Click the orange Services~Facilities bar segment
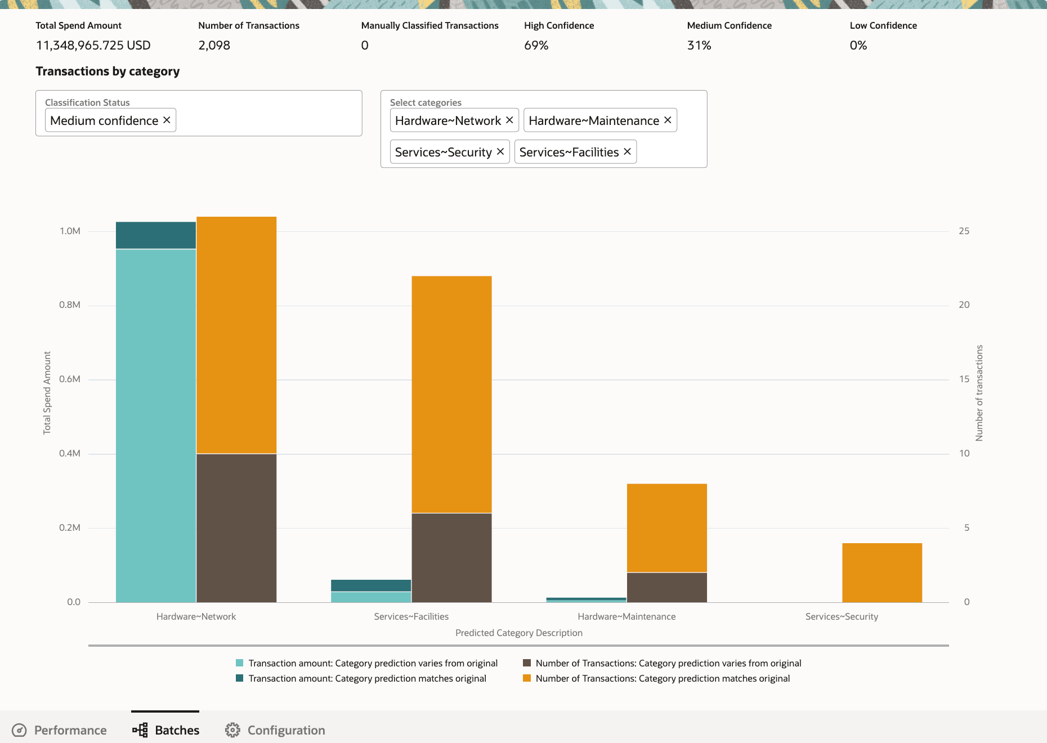Screen dimensions: 1047x743 (x=451, y=395)
